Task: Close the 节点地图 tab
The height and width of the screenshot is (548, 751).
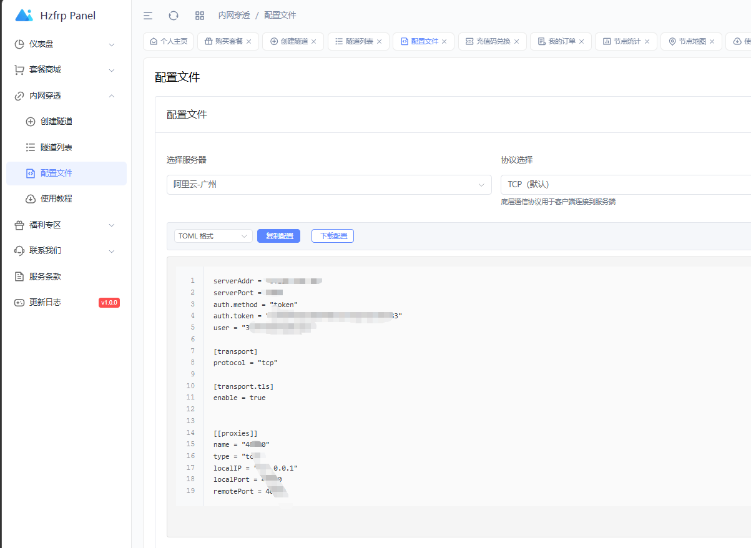Action: tap(712, 42)
